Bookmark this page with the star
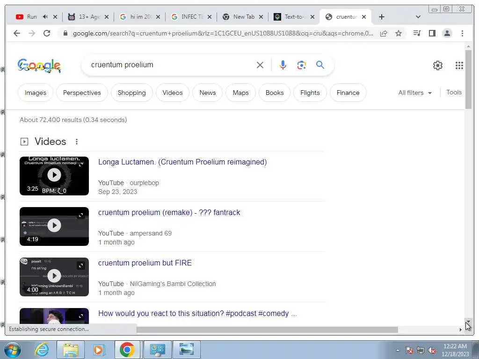Viewport: 479px width, 359px height. point(399,33)
